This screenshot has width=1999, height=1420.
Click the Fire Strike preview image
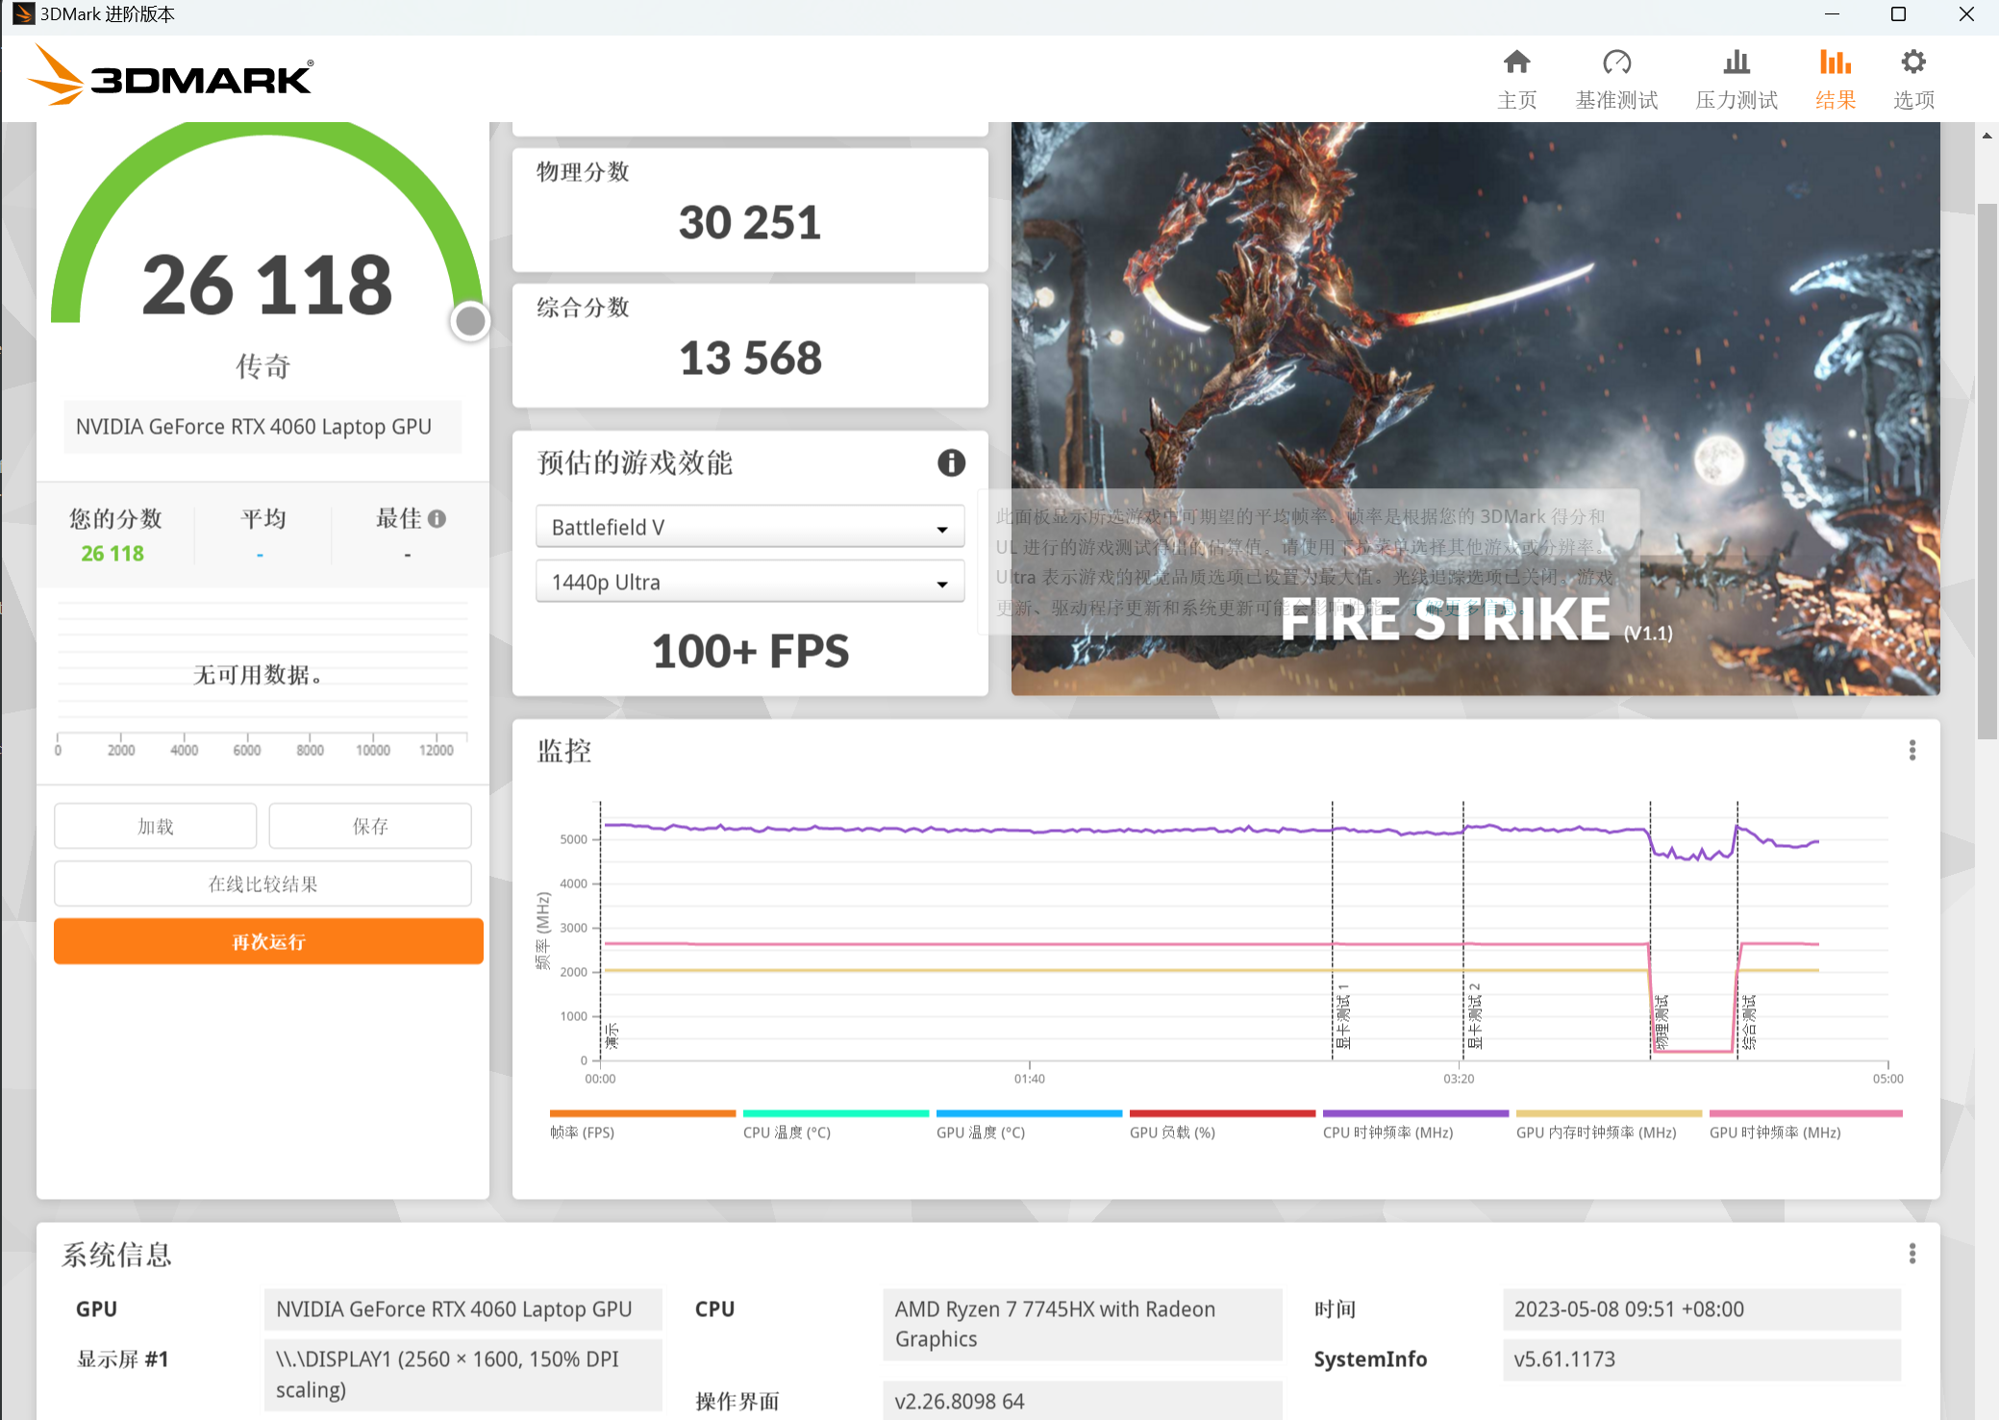click(1475, 408)
